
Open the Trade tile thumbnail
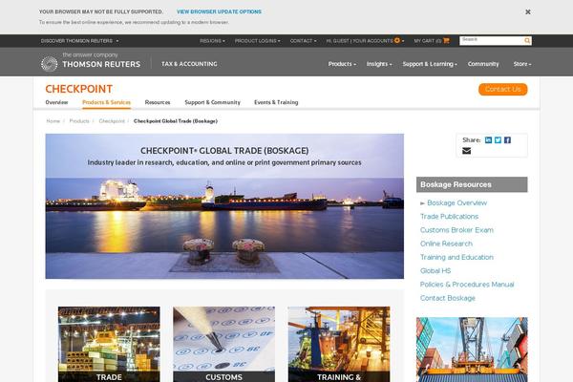click(x=109, y=344)
